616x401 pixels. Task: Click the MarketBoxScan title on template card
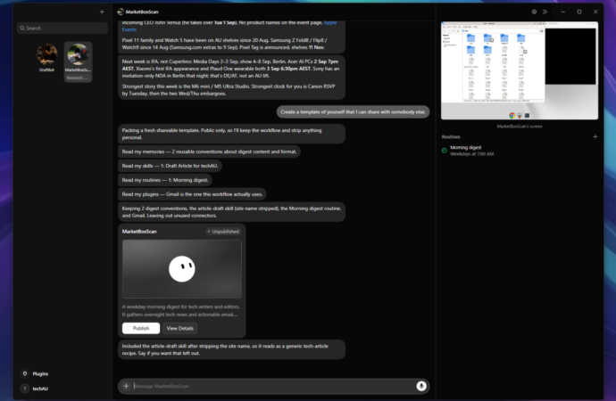139,232
